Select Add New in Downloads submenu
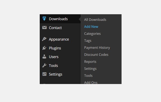Viewport: 161px width, 102px height. (x=91, y=27)
